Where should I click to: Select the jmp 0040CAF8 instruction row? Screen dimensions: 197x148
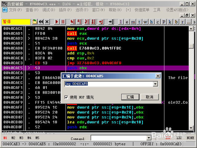tap(95, 63)
